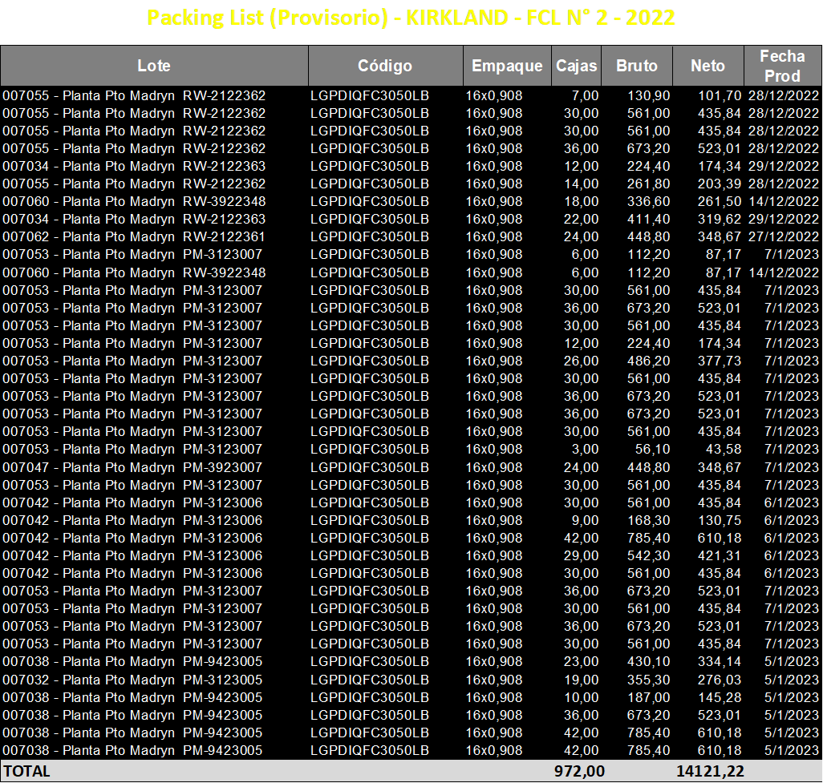Click bruto value 486,20

pyautogui.click(x=649, y=361)
